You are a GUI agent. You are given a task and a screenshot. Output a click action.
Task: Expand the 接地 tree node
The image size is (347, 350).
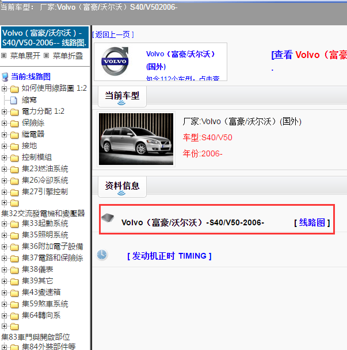[4, 146]
